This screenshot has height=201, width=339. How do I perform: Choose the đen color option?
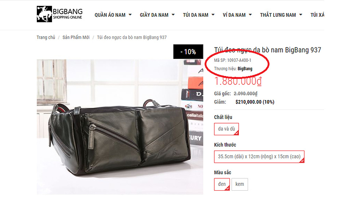click(222, 184)
